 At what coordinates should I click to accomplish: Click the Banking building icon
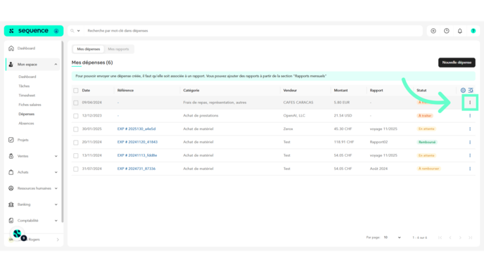[11, 205]
